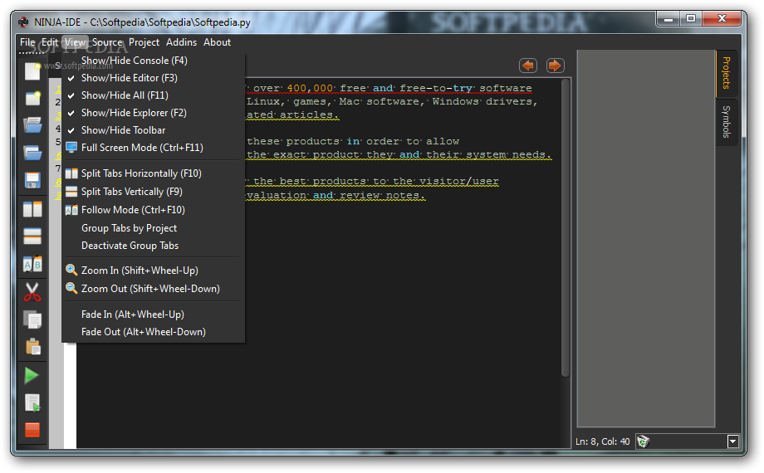764x473 pixels.
Task: Close the NINJA-IDE window
Action: (722, 19)
